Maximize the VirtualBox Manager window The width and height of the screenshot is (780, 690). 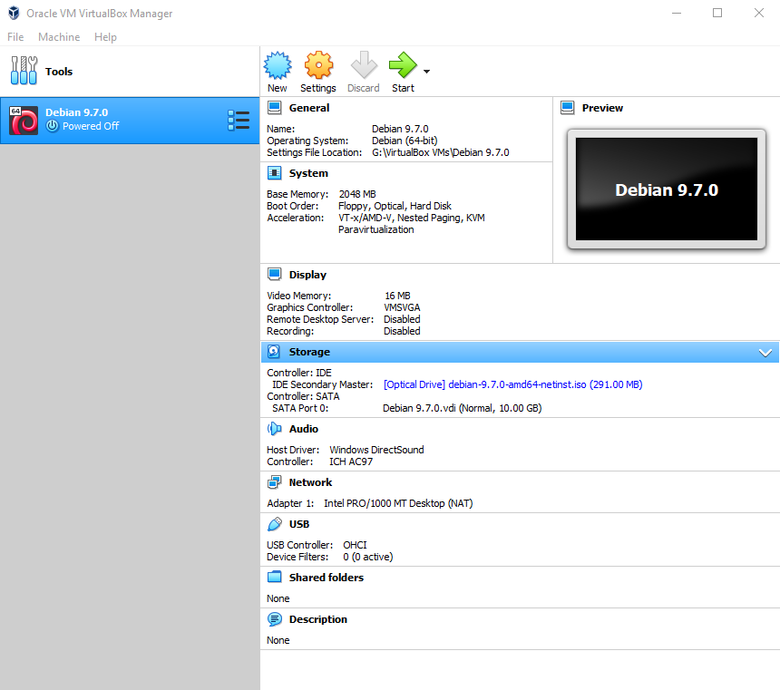click(717, 13)
